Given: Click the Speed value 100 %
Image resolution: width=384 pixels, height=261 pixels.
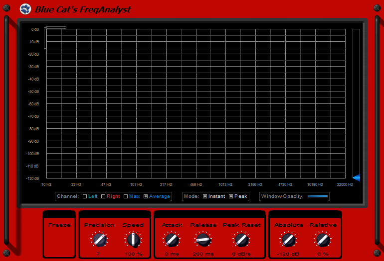Looking at the screenshot, I should coord(134,254).
